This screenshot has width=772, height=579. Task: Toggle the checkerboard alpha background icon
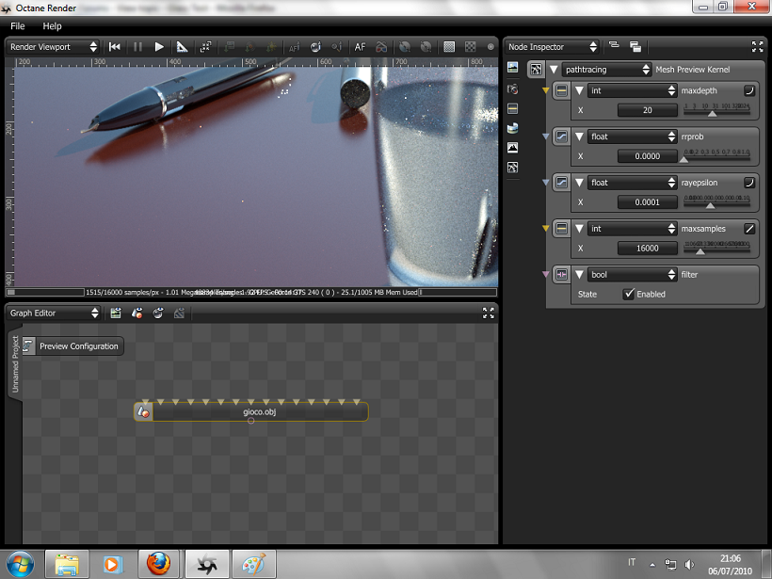pos(471,47)
